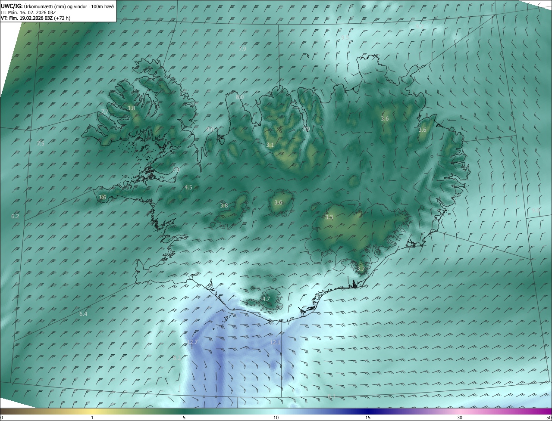Click the 12.7 value south of the coast
Viewport: 552px width, 421px height.
tap(193, 342)
